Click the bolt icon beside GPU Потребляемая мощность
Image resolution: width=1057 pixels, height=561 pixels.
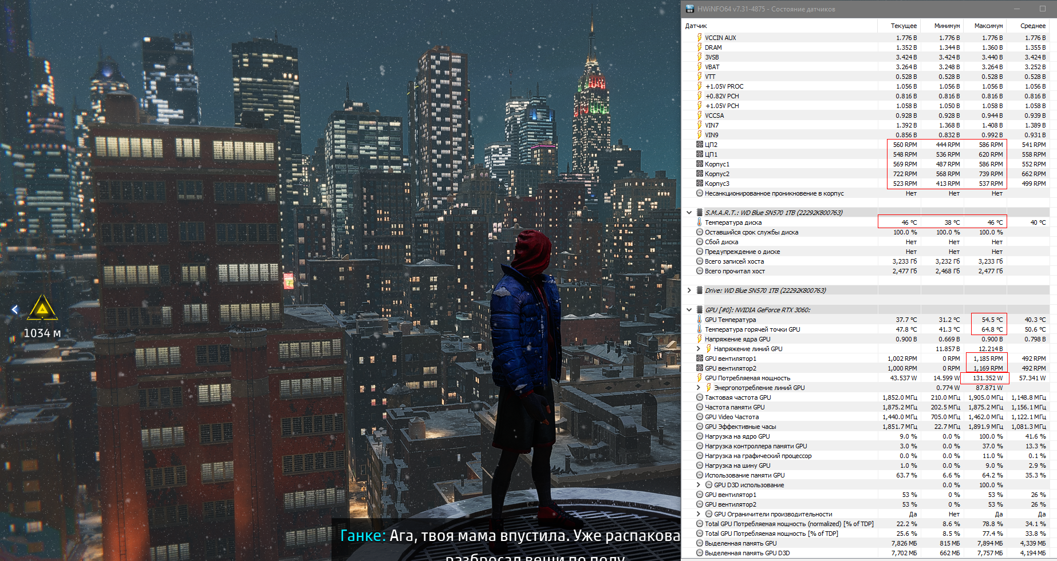(x=699, y=378)
